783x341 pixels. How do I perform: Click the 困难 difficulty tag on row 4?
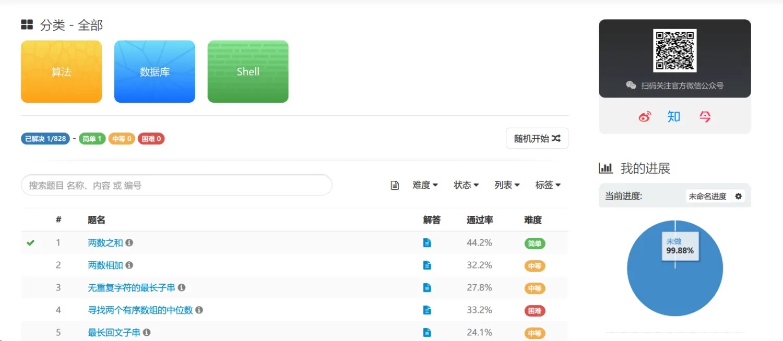click(535, 311)
